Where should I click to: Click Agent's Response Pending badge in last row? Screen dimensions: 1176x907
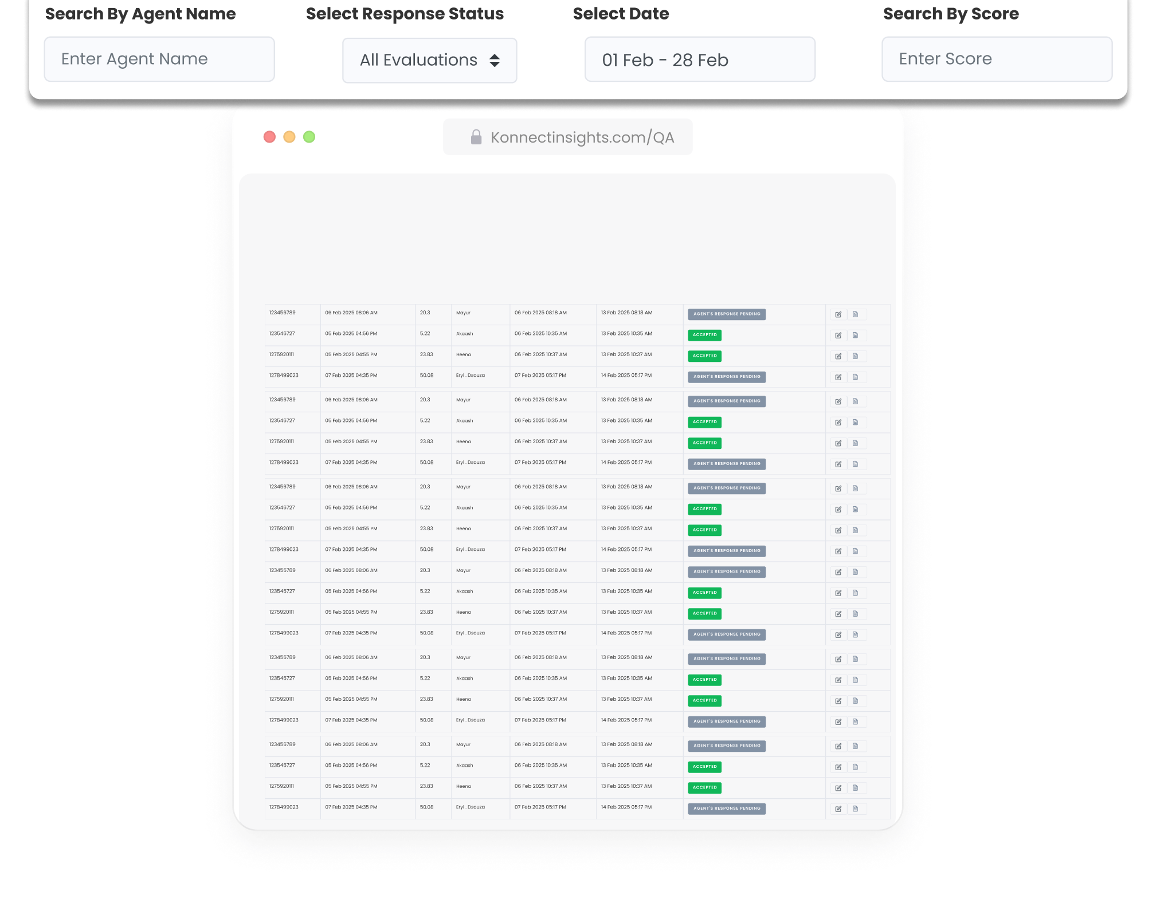(x=727, y=809)
